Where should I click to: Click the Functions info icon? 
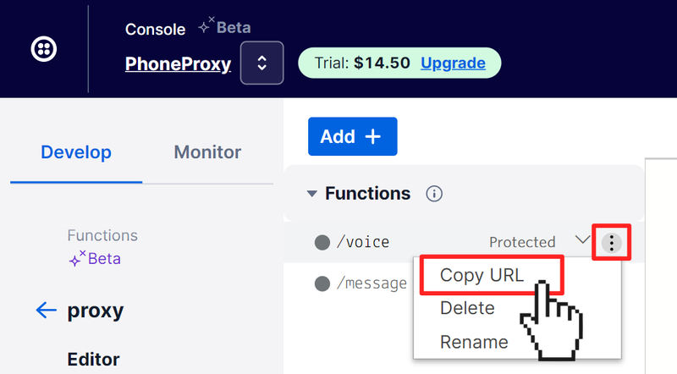tap(434, 194)
